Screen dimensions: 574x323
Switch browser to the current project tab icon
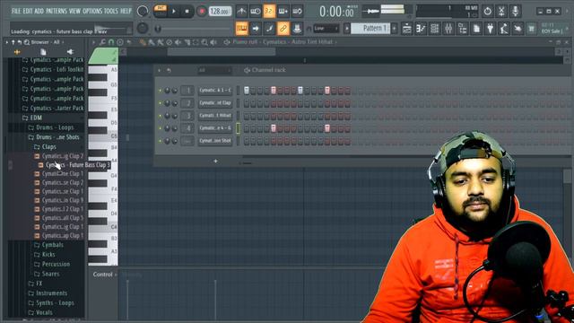pyautogui.click(x=43, y=52)
